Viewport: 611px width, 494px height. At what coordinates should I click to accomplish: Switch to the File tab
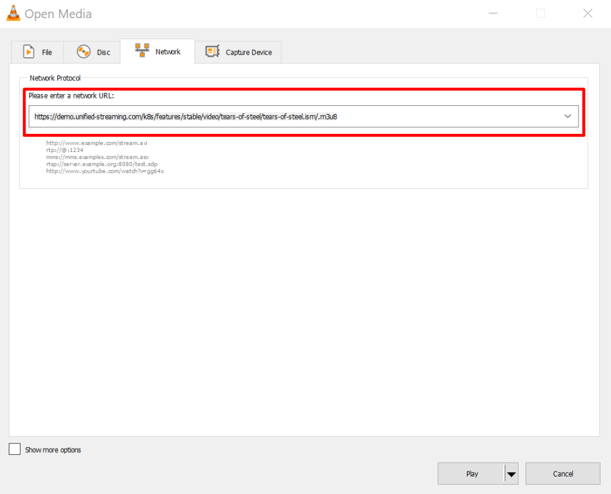(x=37, y=52)
